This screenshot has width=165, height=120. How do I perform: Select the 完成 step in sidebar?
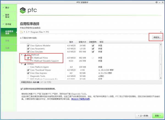pyautogui.click(x=9, y=48)
